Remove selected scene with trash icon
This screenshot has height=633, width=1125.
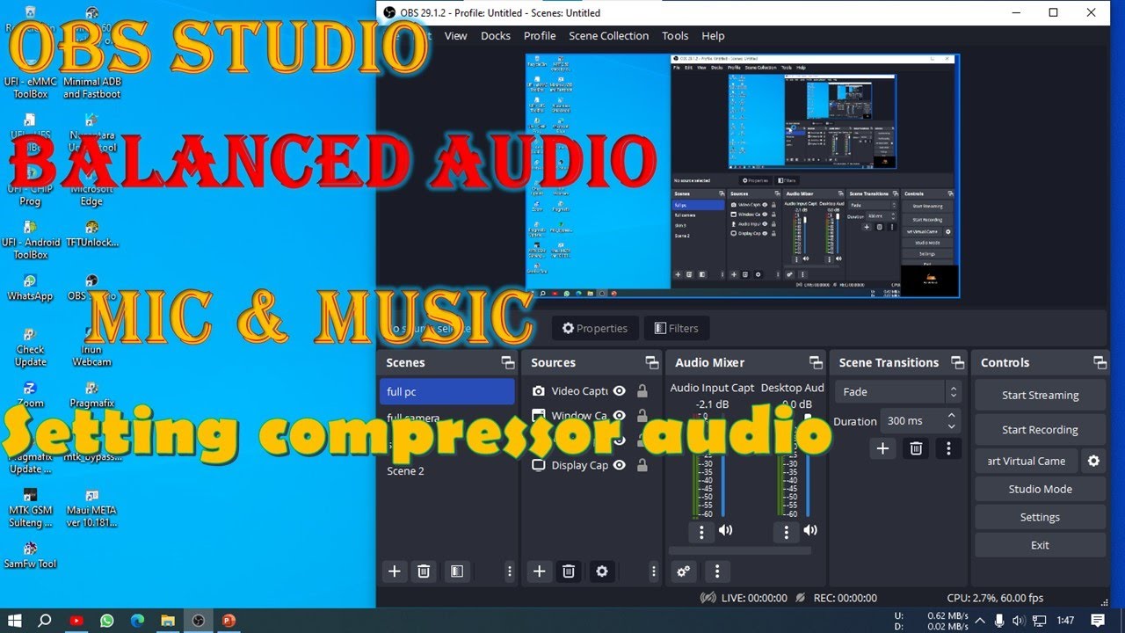tap(424, 571)
